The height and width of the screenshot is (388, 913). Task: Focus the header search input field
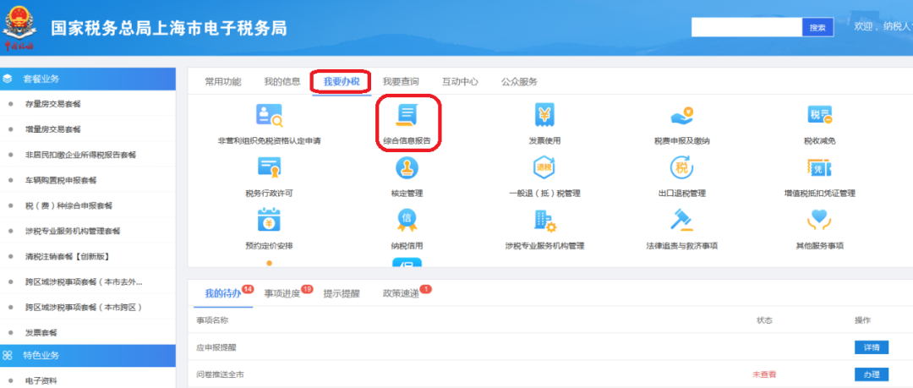(x=746, y=27)
